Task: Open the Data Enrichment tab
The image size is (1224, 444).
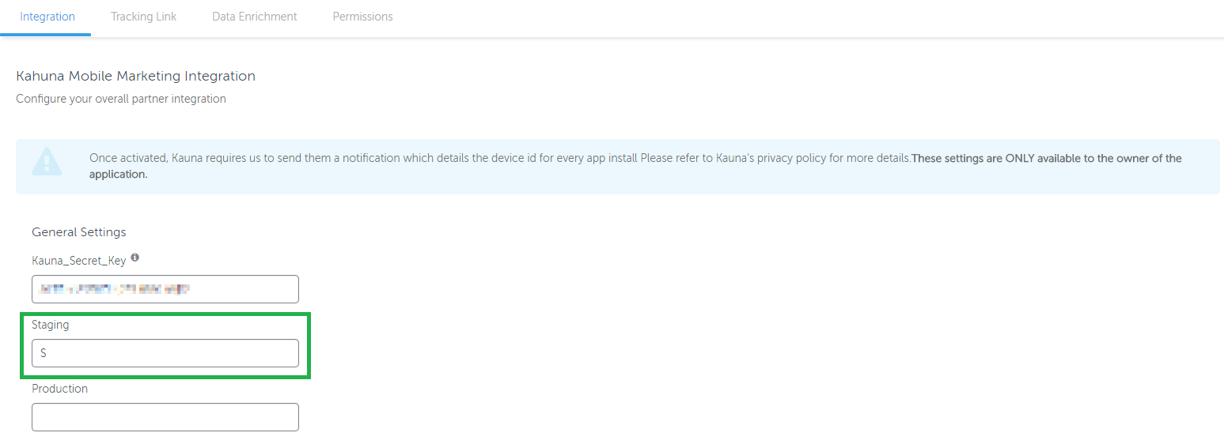Action: tap(254, 17)
